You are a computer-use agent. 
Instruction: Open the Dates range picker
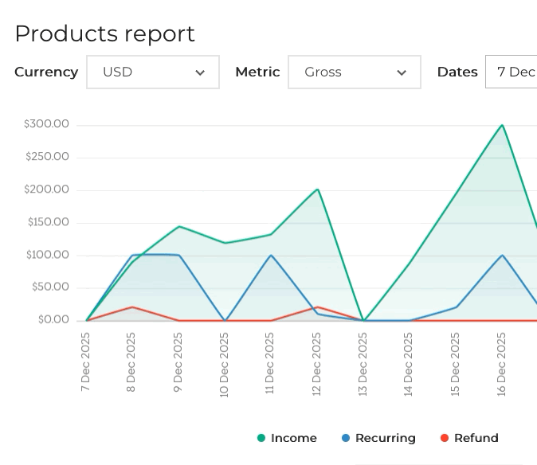[514, 72]
